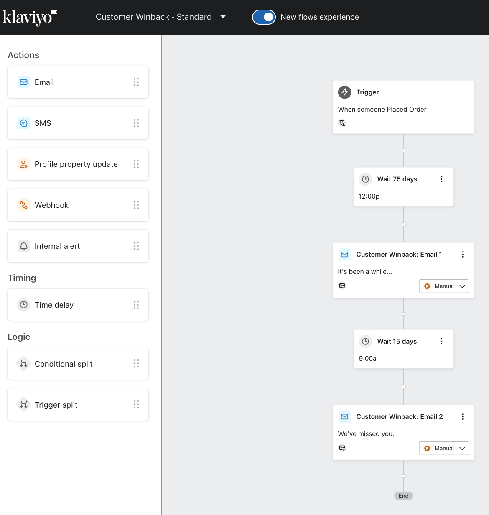The image size is (489, 515).
Task: Click the Webhook action icon
Action: pyautogui.click(x=24, y=205)
